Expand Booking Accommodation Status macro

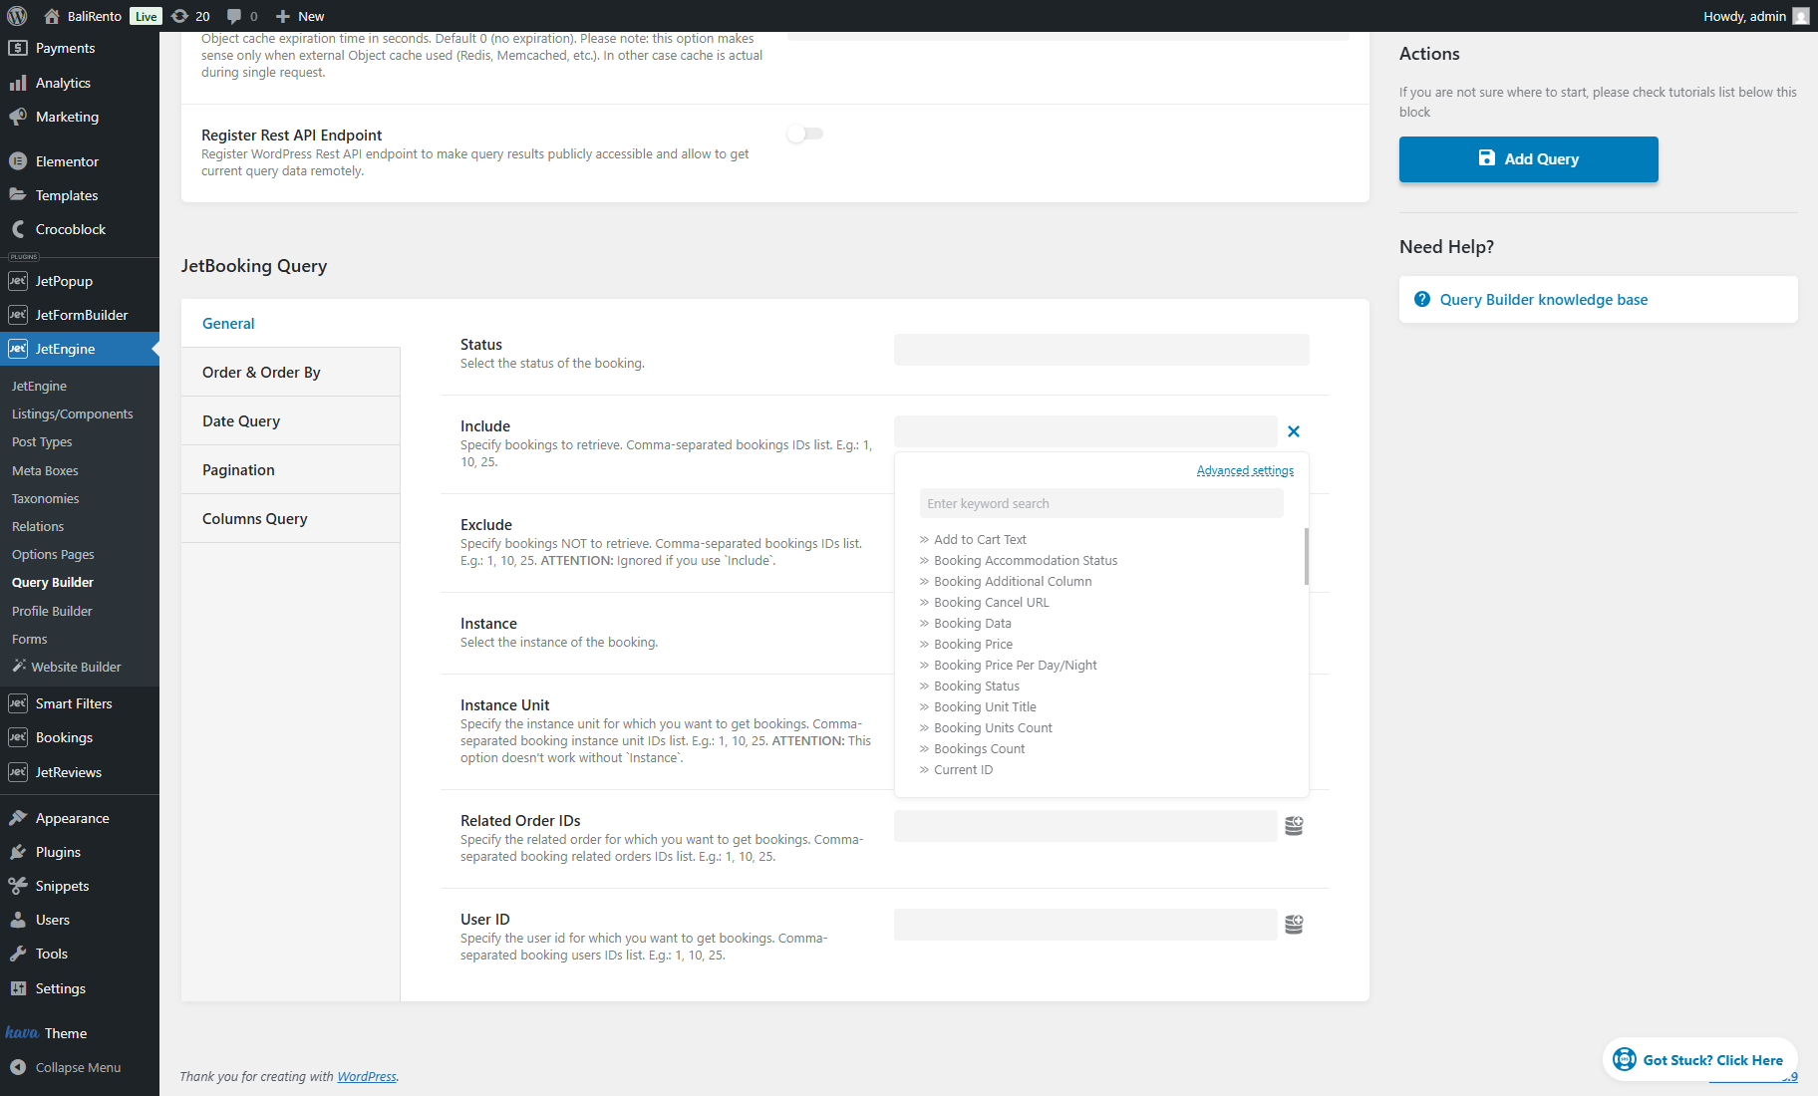coord(1019,560)
